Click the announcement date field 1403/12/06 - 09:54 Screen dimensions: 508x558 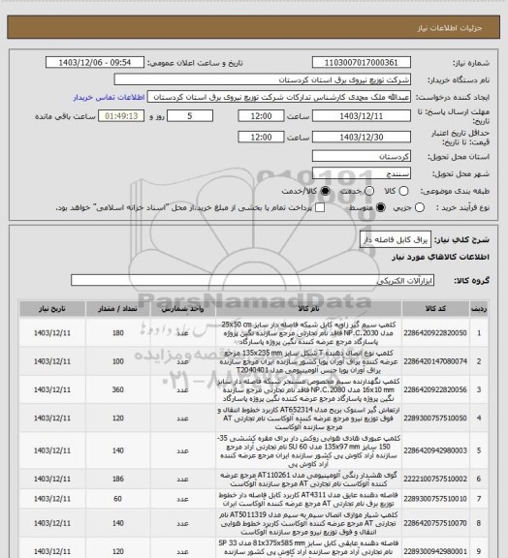click(x=95, y=62)
